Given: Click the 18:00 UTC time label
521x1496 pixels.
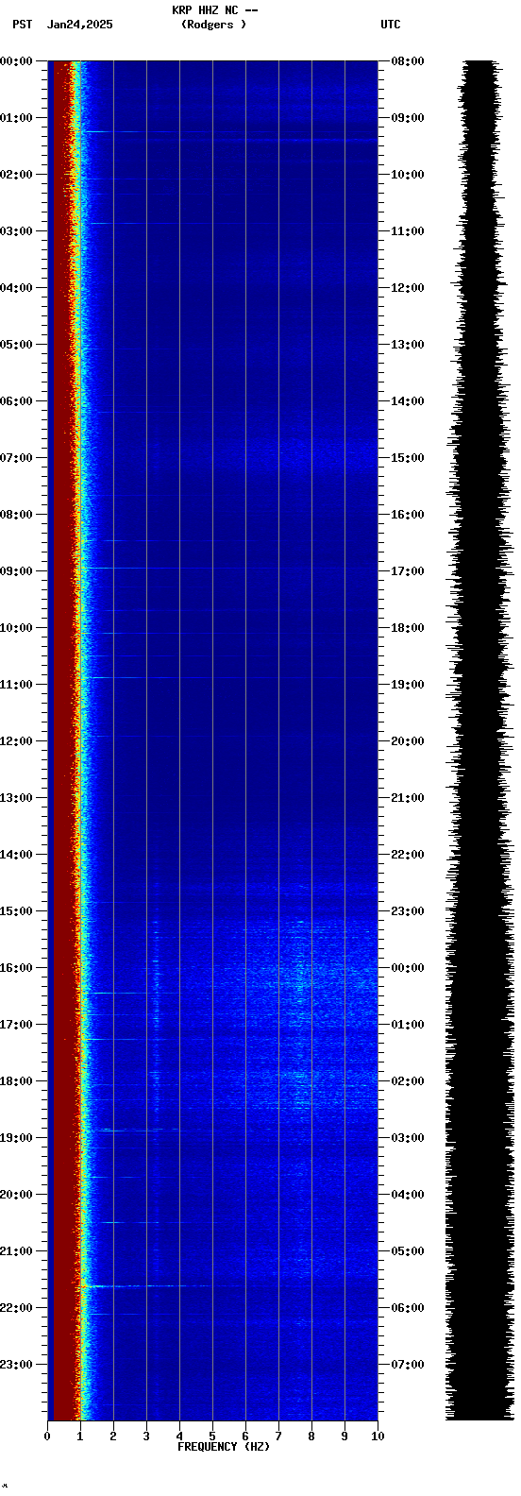Looking at the screenshot, I should click(408, 628).
